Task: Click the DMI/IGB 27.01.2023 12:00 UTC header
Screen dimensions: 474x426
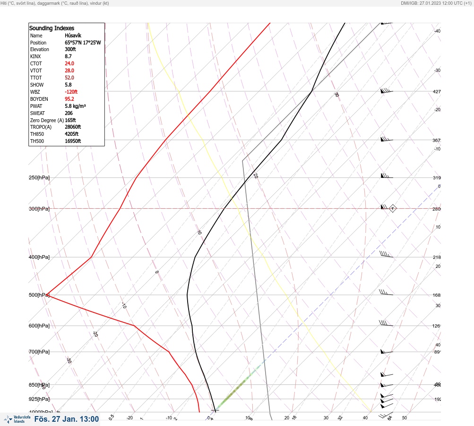Action: click(436, 3)
